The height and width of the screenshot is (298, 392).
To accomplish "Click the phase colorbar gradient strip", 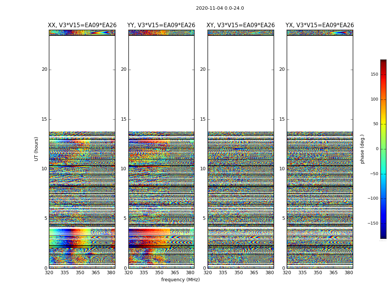I will click(x=383, y=149).
